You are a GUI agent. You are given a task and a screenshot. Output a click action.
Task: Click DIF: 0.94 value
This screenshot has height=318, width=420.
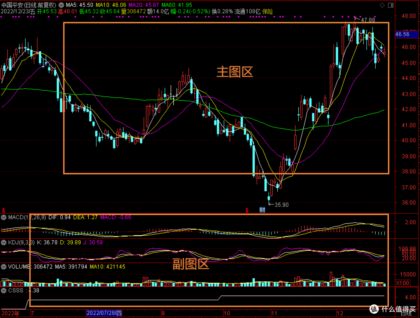59,217
